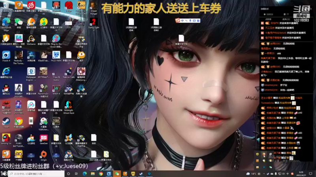Open the Internet Explorer desktop icon

click(6, 73)
